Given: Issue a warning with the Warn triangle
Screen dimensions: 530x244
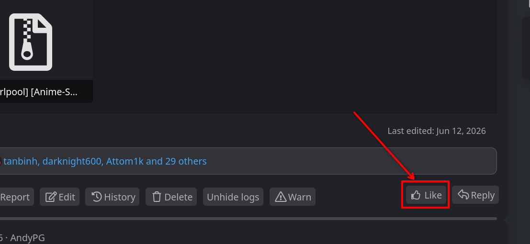Looking at the screenshot, I should pyautogui.click(x=293, y=197).
